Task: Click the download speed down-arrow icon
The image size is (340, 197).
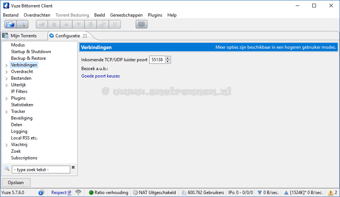Action: [x=259, y=193]
